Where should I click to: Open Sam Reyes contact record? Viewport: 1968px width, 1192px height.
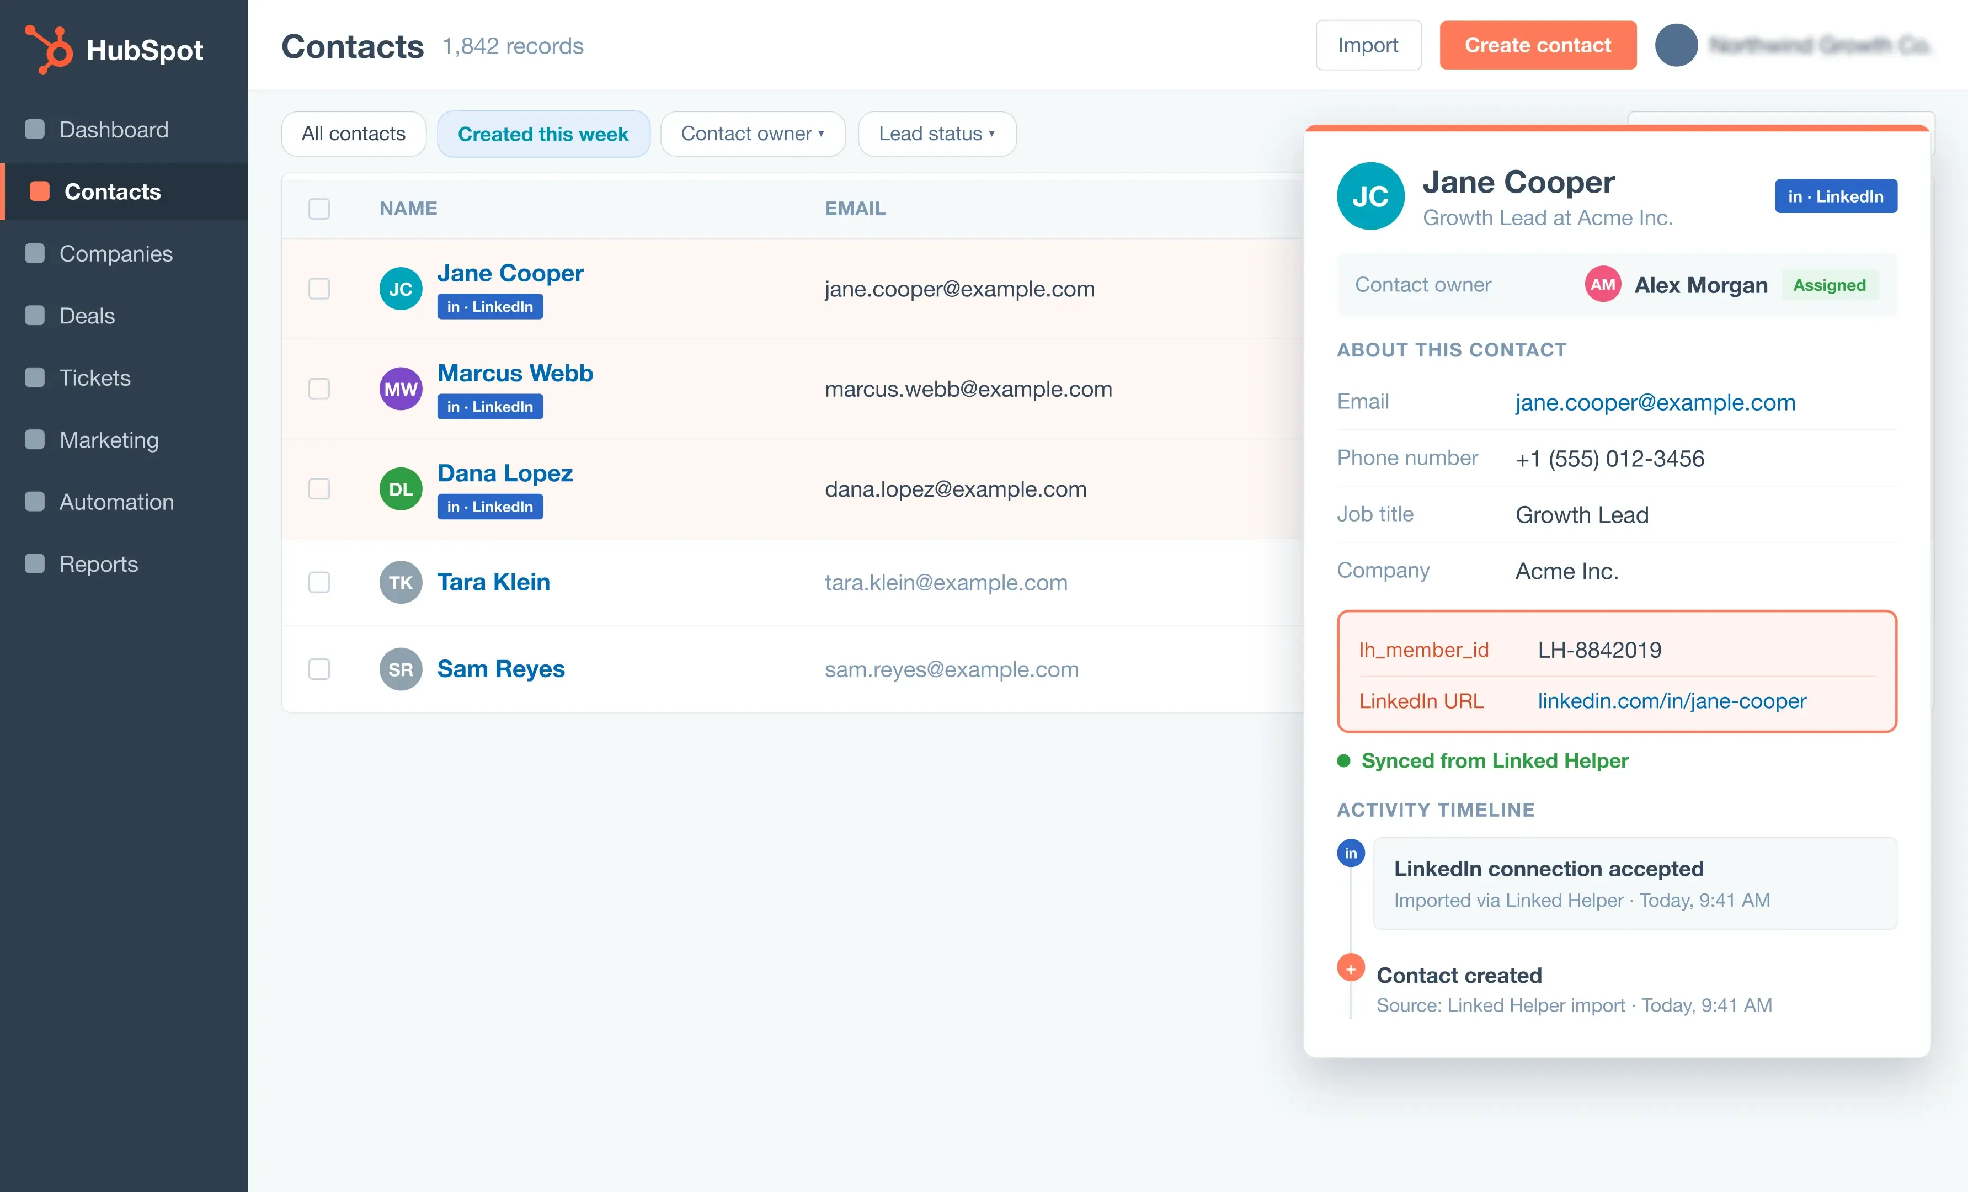point(501,669)
